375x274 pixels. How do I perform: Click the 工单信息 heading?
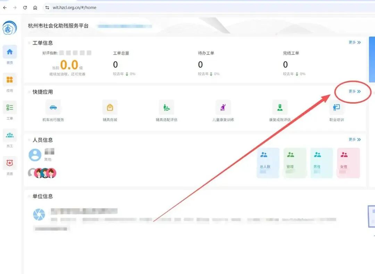(x=43, y=43)
